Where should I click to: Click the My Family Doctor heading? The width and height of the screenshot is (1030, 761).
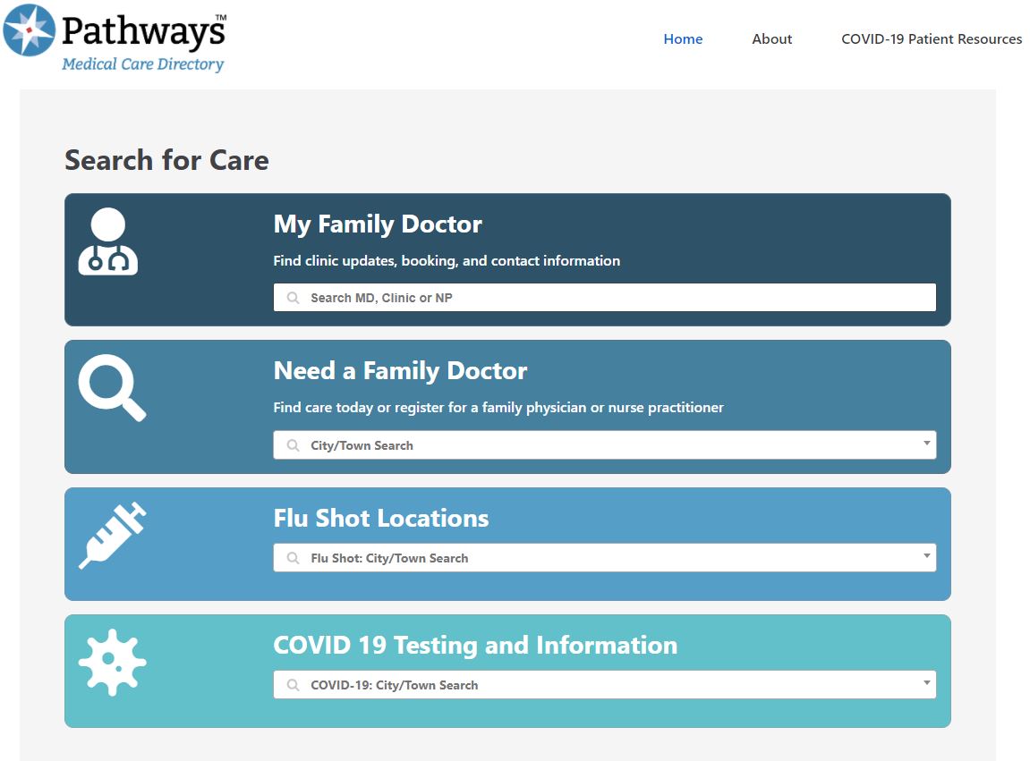tap(378, 224)
